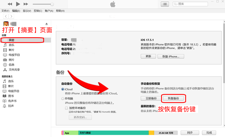Click the 自动备份 heading
Image resolution: width=225 pixels, height=137 pixels.
67,84
